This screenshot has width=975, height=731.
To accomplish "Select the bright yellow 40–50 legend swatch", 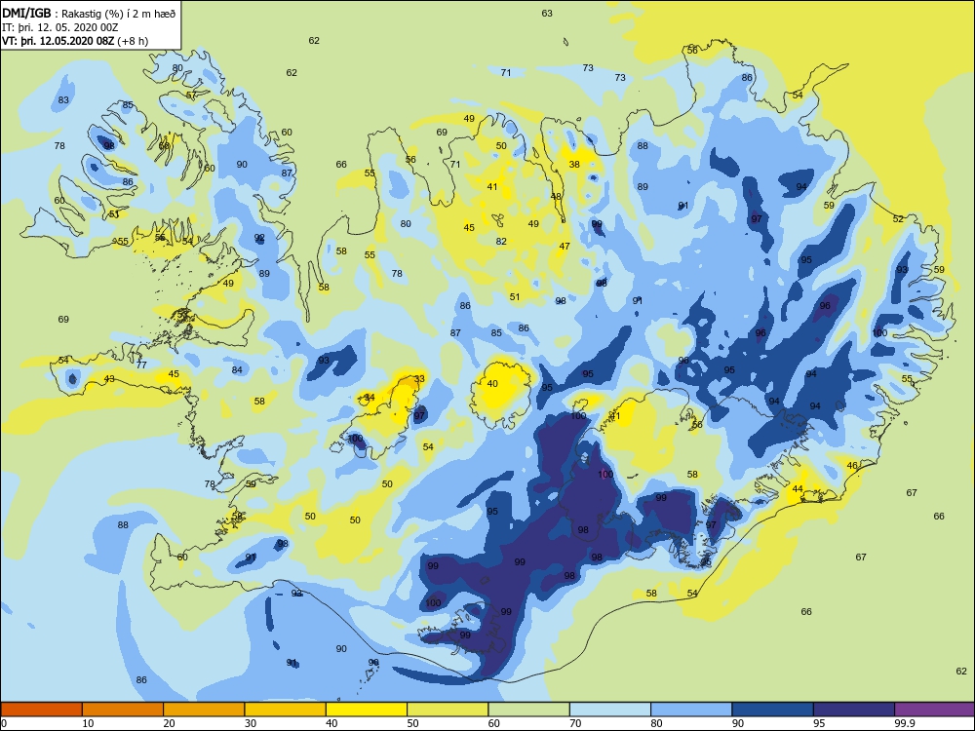I will [367, 710].
